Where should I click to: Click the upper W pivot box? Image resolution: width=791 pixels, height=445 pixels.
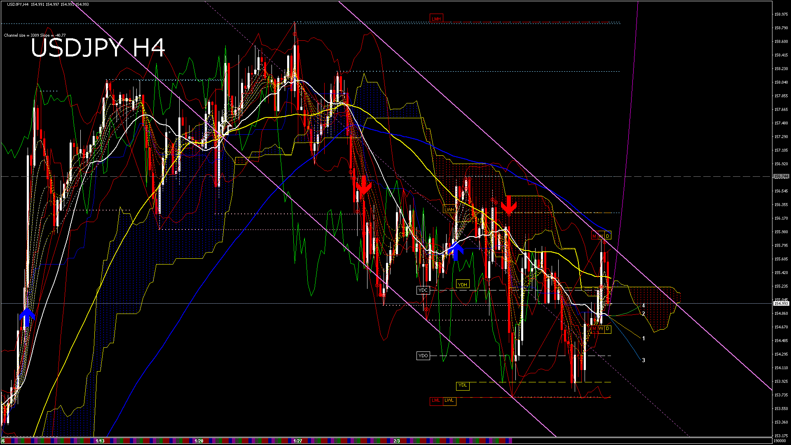pyautogui.click(x=601, y=236)
